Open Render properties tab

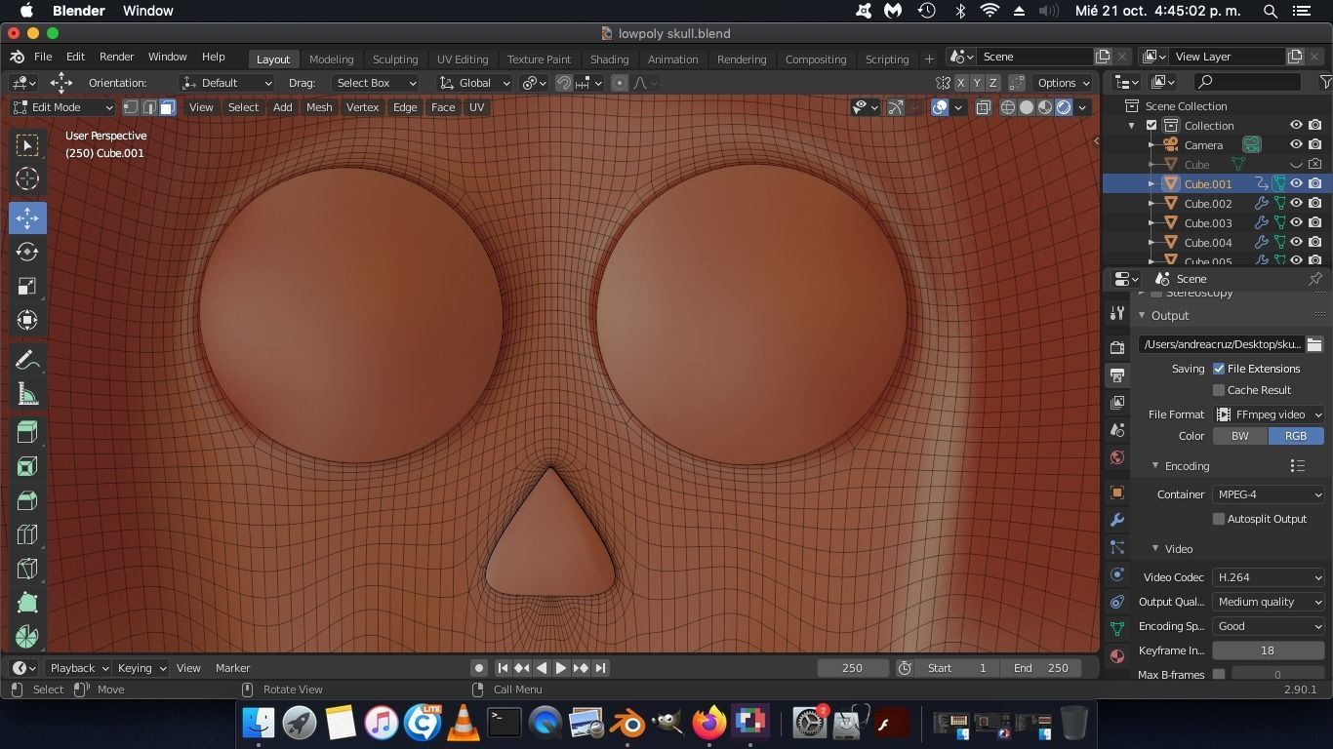tap(1117, 347)
